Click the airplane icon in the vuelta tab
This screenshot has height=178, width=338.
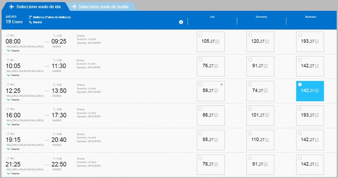pyautogui.click(x=74, y=7)
